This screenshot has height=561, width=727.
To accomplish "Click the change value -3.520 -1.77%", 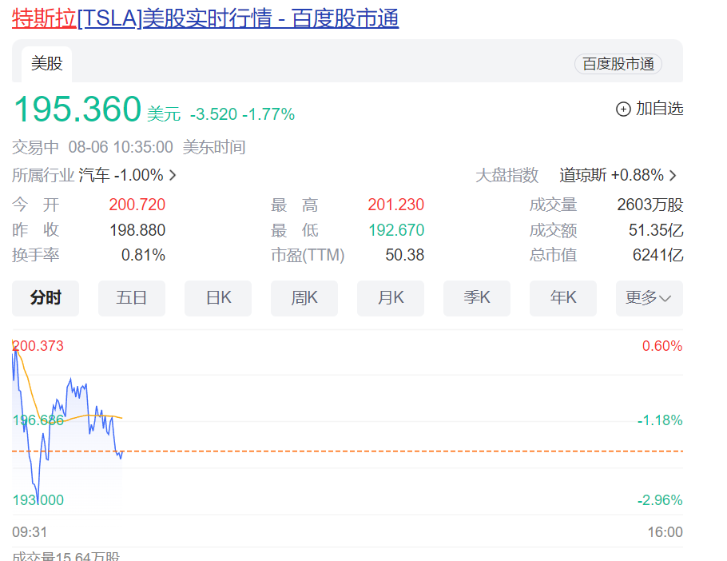I will (243, 114).
